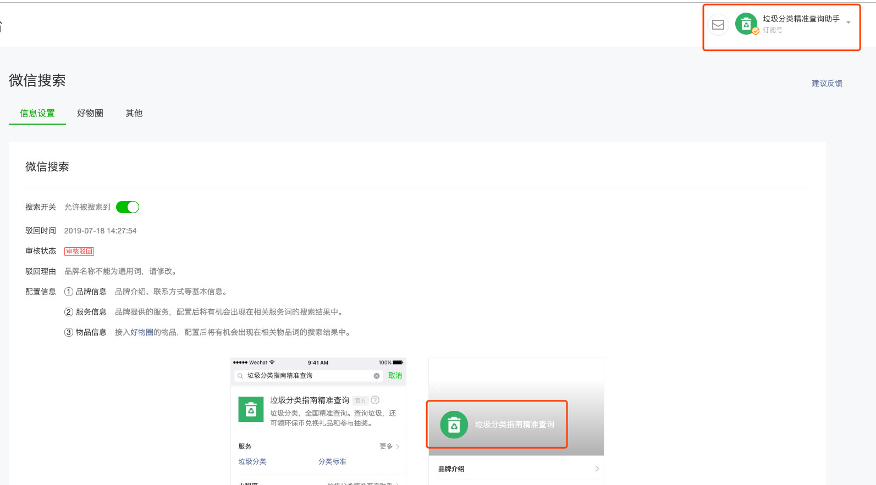The image size is (876, 485).
Task: Click the 服务信息 configuration item
Action: (x=91, y=312)
